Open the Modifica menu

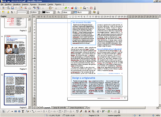click(8, 5)
